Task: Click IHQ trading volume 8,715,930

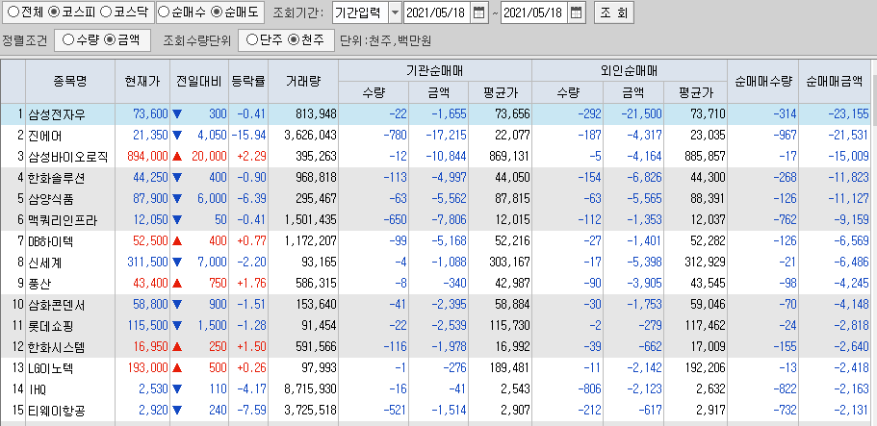Action: [x=310, y=390]
